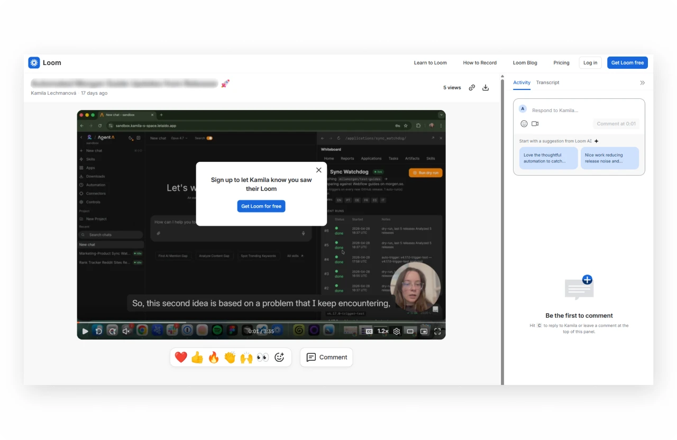Choose the 'Love the thoughtful automation' suggestion
677x440 pixels.
coord(548,158)
